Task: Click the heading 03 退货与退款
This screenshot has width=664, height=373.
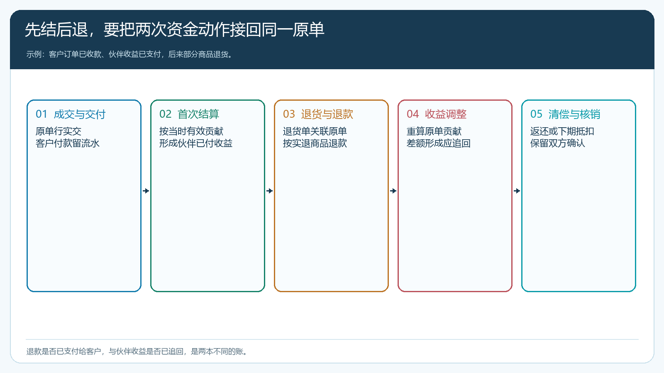Action: coord(318,114)
